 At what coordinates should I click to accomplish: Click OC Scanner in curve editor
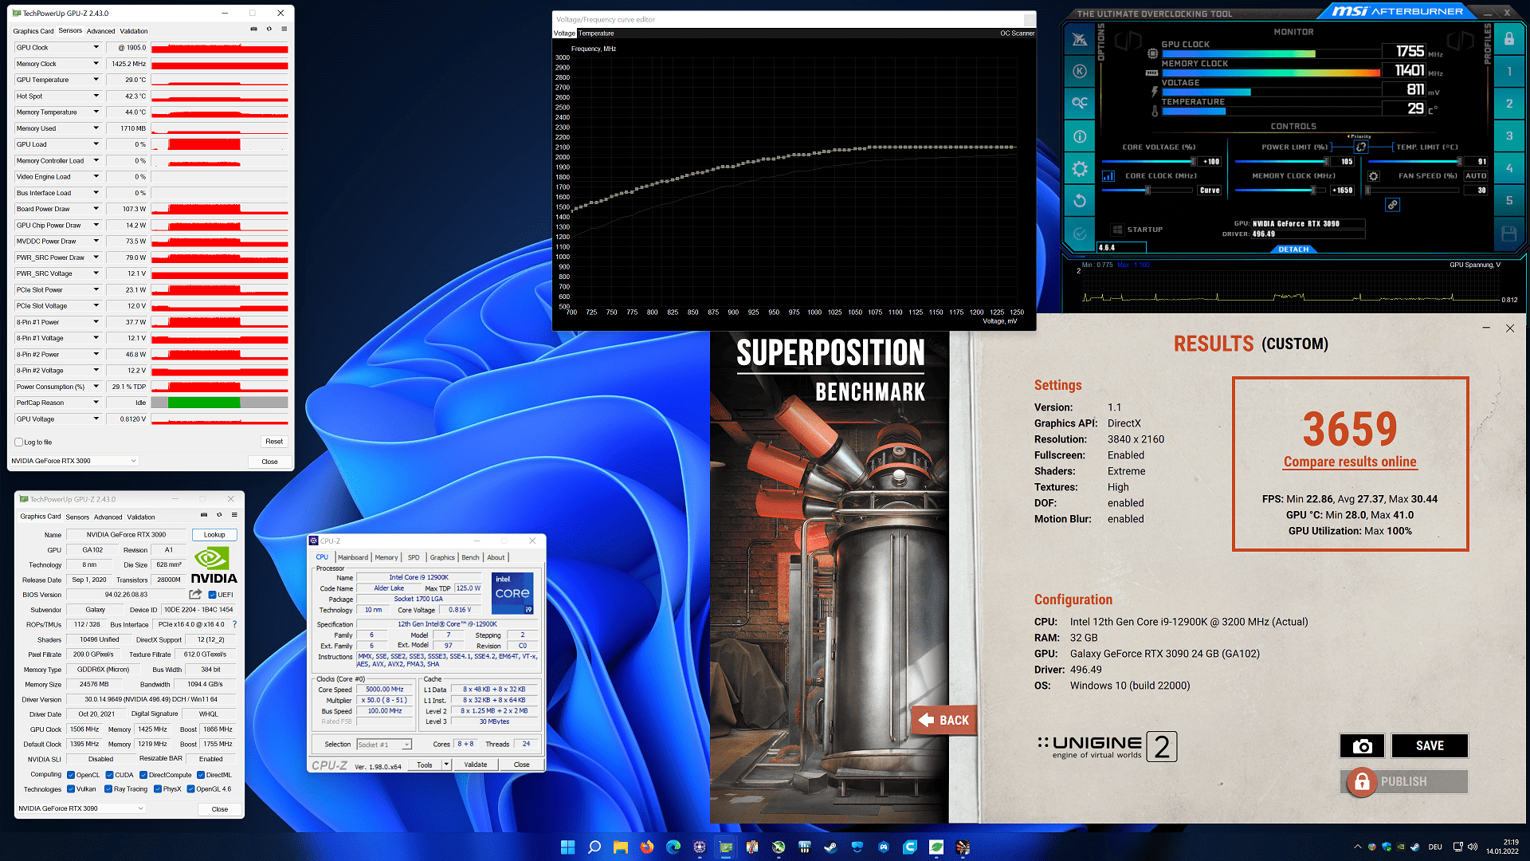pyautogui.click(x=1017, y=33)
